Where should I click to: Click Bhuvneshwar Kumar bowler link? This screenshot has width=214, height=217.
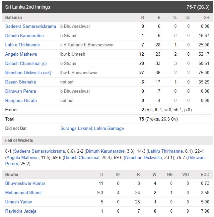[x=25, y=183]
